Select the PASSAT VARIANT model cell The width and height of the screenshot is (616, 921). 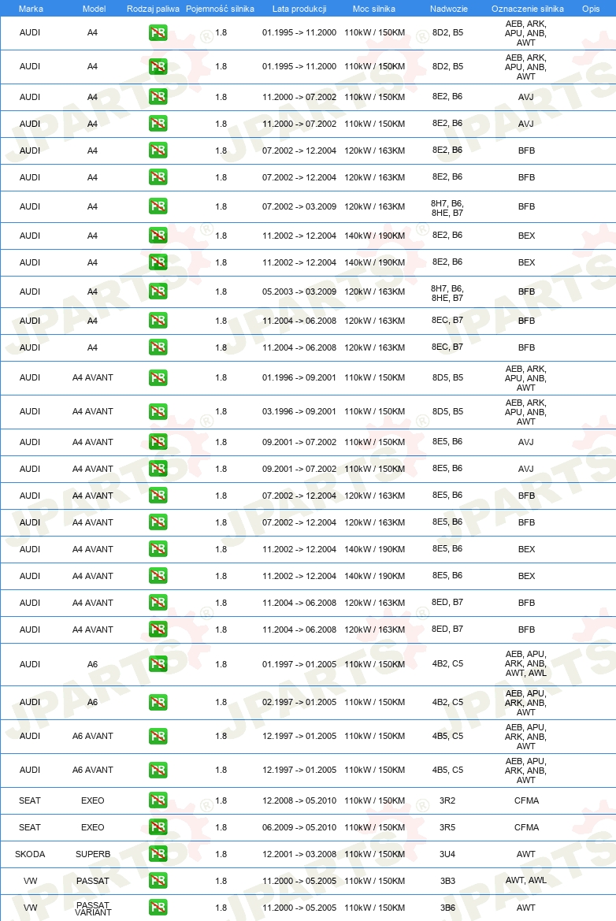tap(93, 908)
